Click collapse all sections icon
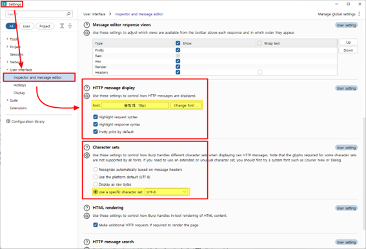 pyautogui.click(x=70, y=26)
